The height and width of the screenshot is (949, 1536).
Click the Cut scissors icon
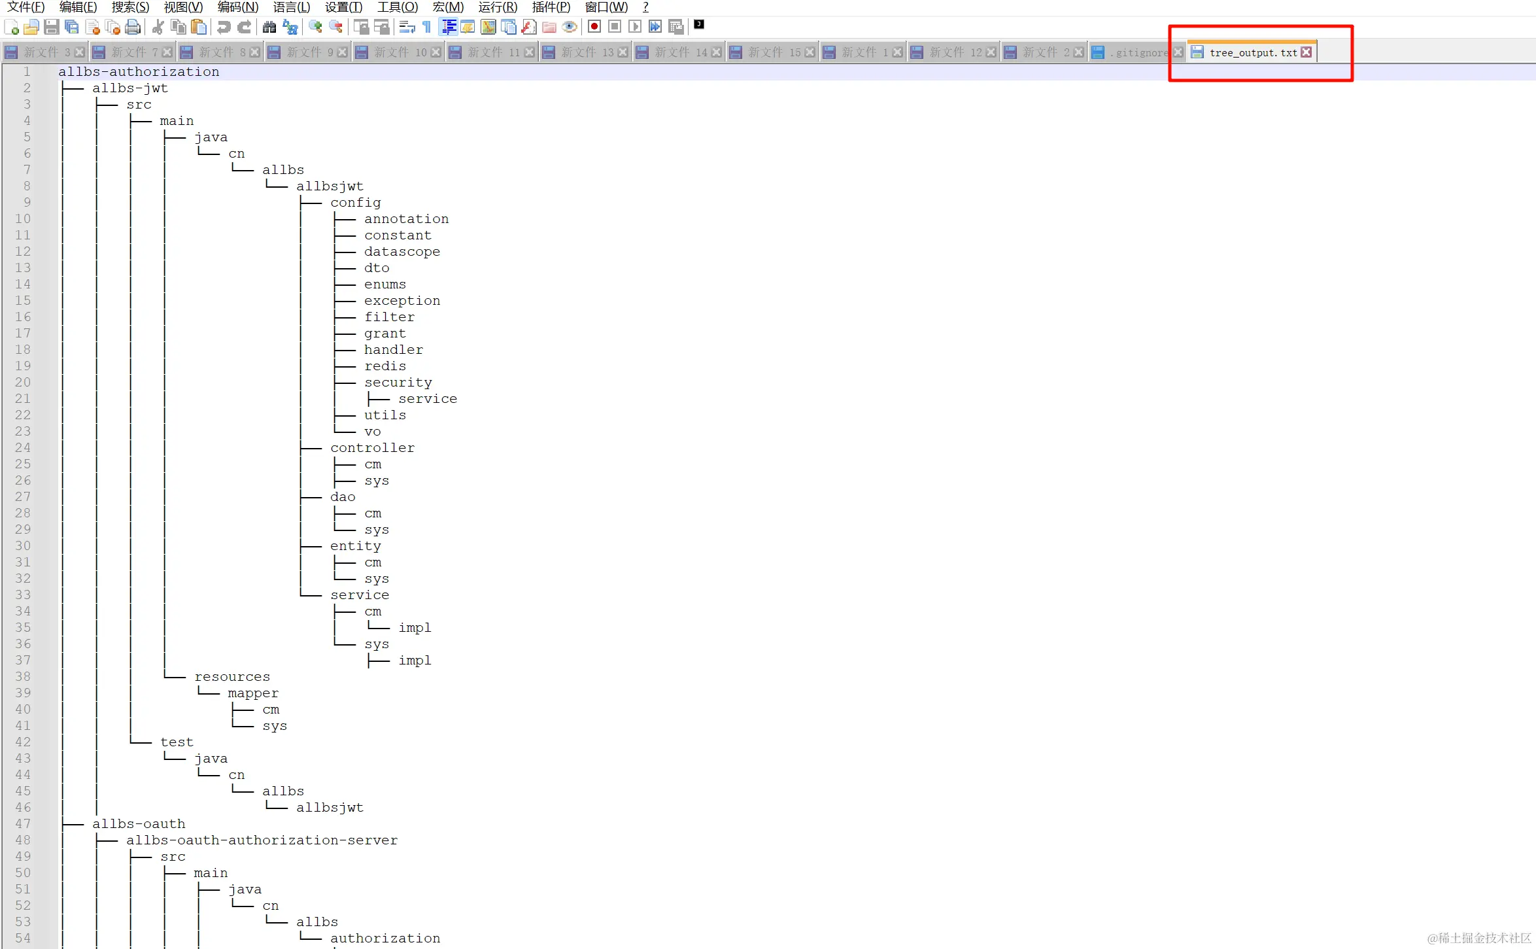click(x=158, y=27)
